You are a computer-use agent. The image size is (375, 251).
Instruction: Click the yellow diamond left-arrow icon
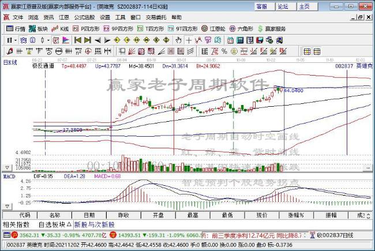(x=117, y=40)
